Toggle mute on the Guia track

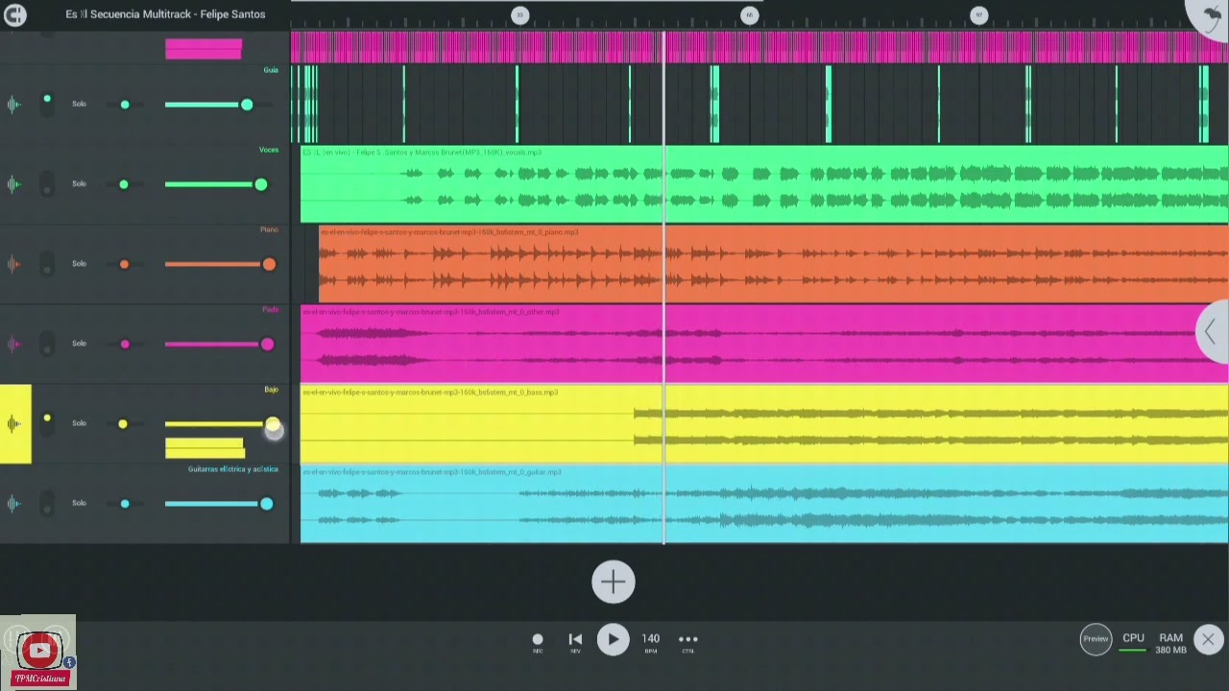(47, 104)
